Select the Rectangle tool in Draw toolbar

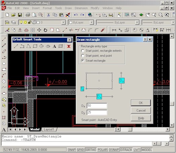click(4, 69)
